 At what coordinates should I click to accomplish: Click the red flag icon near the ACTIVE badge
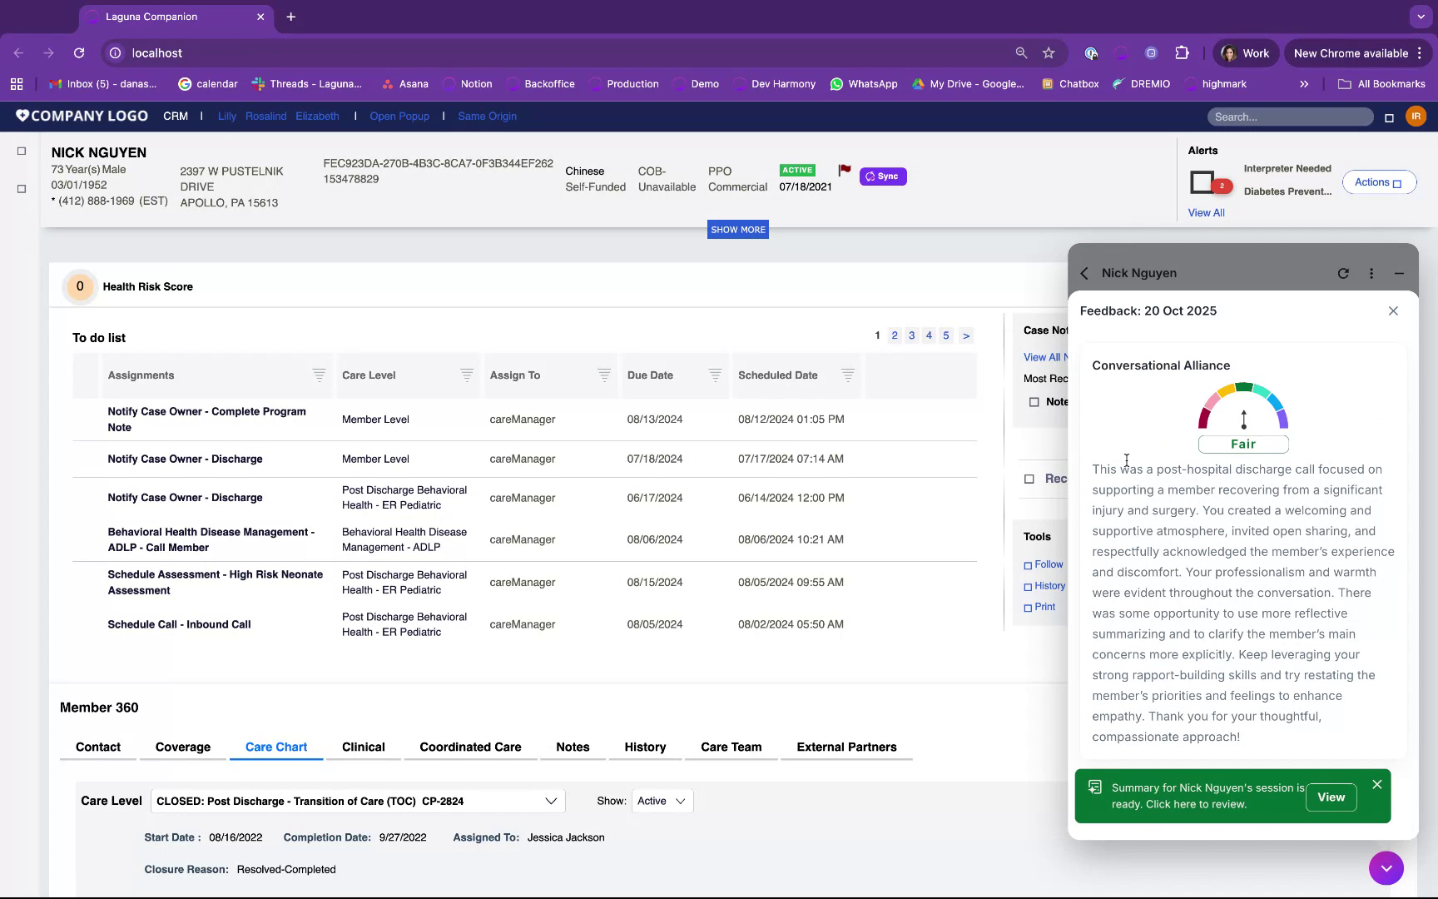click(844, 170)
